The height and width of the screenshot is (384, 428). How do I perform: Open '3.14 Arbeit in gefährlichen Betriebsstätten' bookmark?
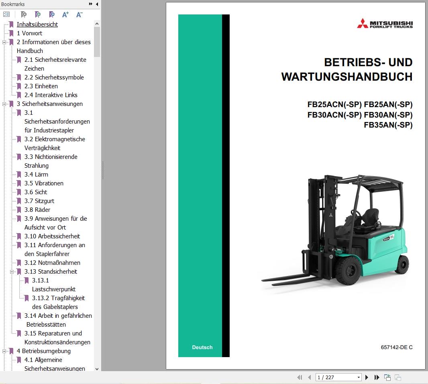(x=58, y=320)
